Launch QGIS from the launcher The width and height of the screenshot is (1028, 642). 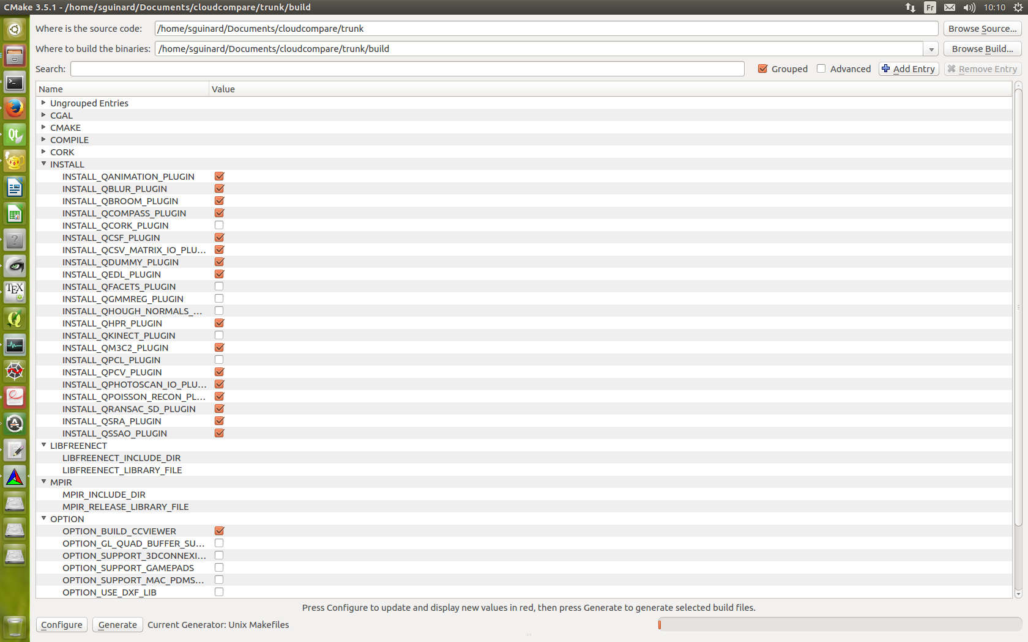tap(15, 319)
